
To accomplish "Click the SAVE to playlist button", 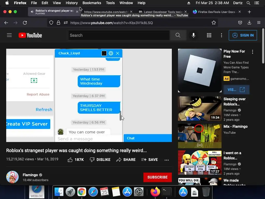I will 150,160.
